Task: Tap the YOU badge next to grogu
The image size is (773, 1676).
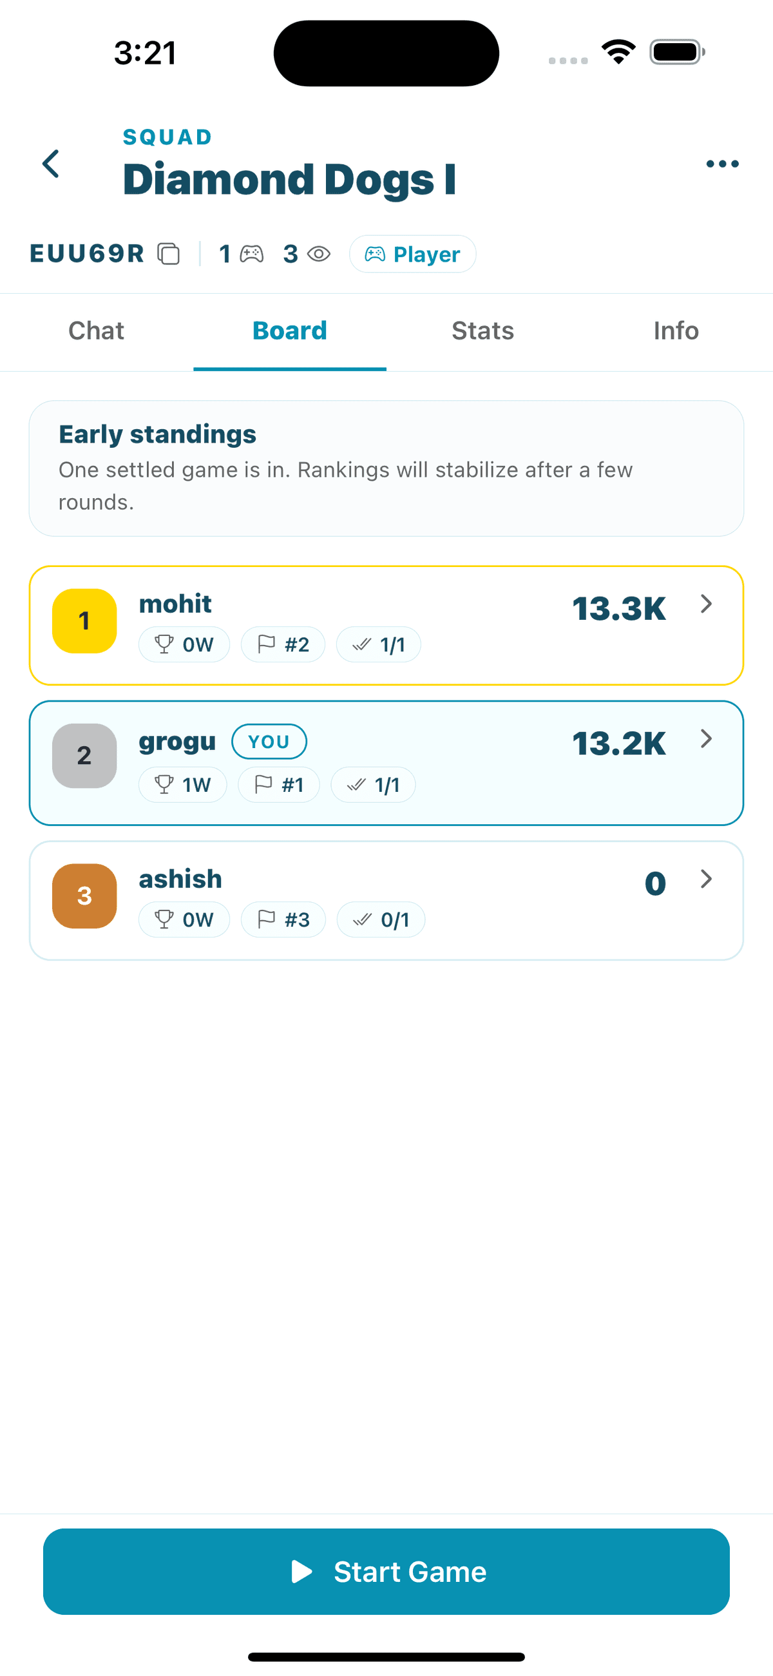Action: [269, 742]
